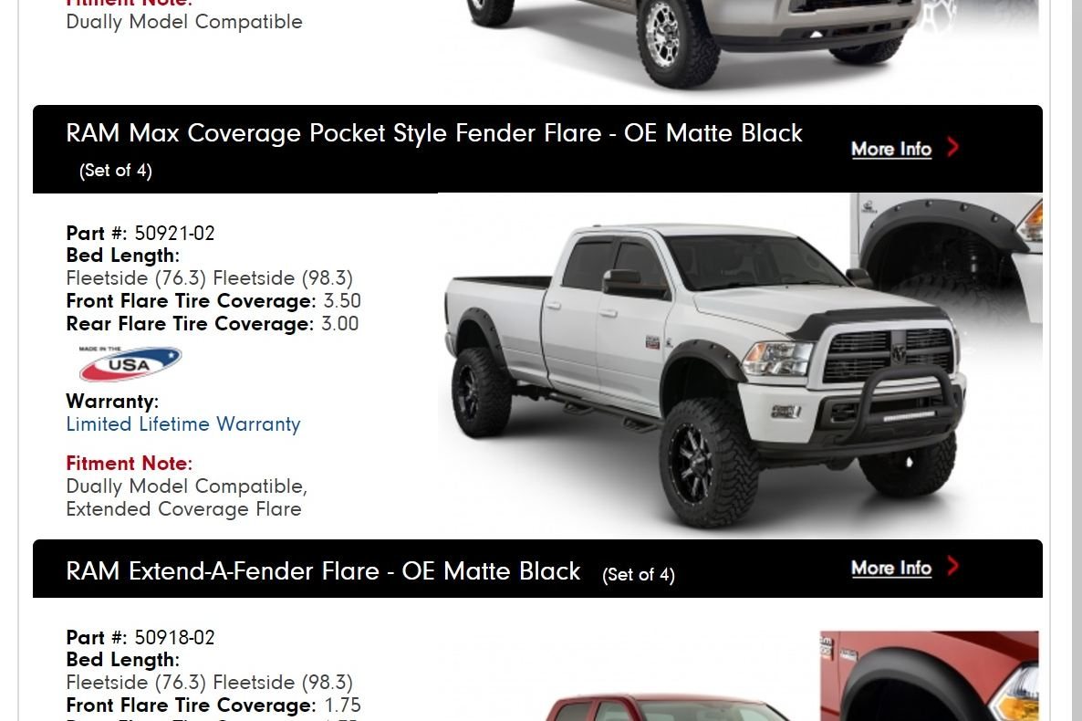Open More Info for Extend-A-Fender Flare
This screenshot has height=721, width=1082.
[890, 568]
